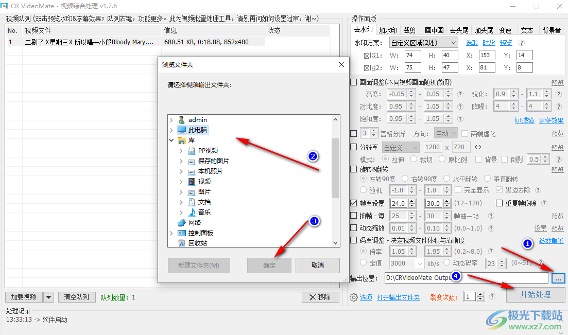Viewport: 568px width, 335px height.
Task: Click the 保存的图片 folder icon
Action: tap(192, 161)
